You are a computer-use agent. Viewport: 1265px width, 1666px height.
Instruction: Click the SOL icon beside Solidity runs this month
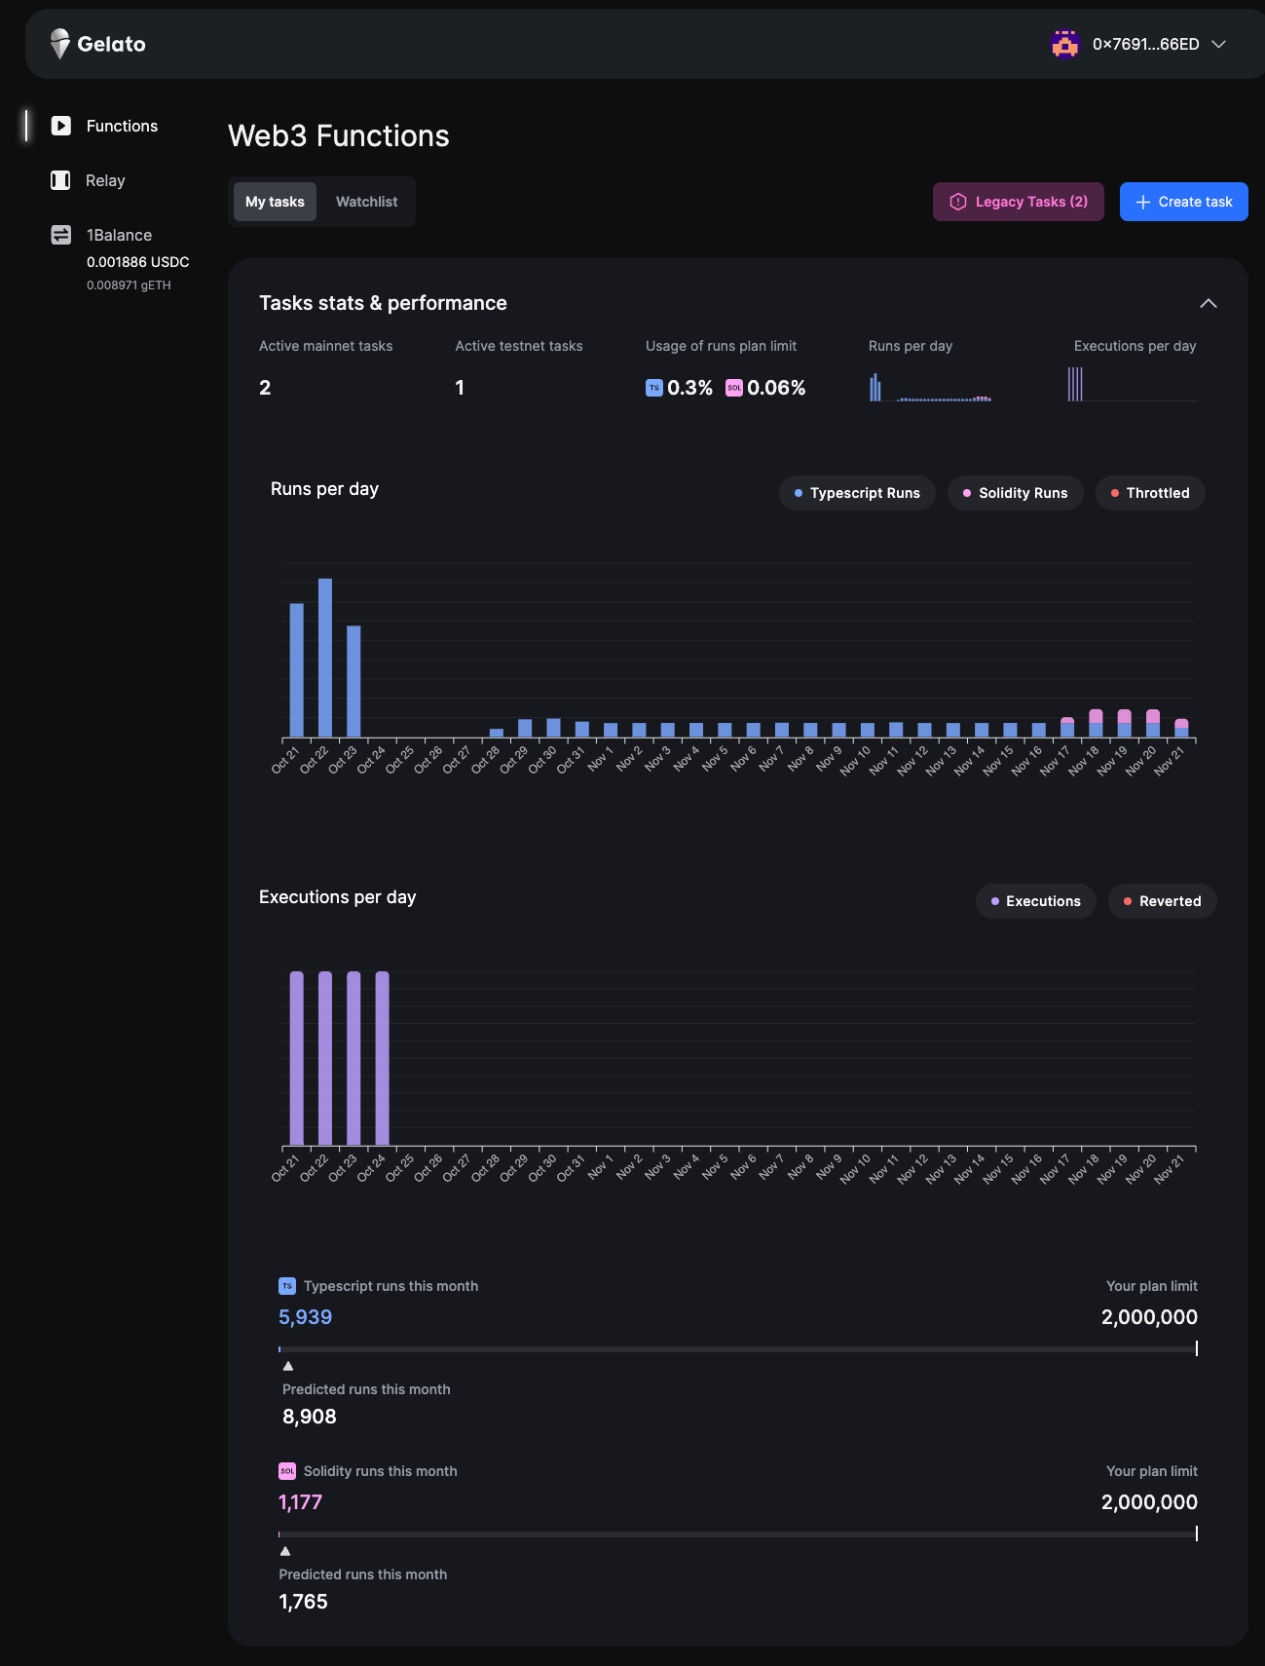(x=287, y=1471)
